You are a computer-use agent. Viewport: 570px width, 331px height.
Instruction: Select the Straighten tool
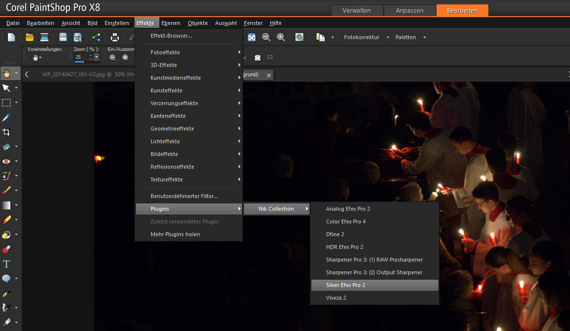click(6, 147)
